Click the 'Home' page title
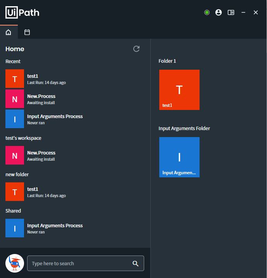The height and width of the screenshot is (278, 267). click(15, 49)
